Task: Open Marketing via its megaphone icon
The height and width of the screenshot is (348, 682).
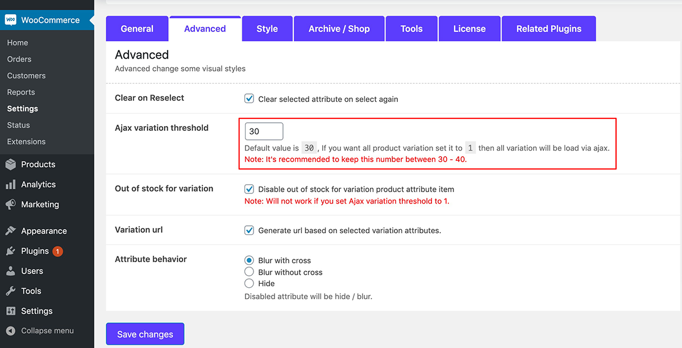Action: (x=10, y=204)
